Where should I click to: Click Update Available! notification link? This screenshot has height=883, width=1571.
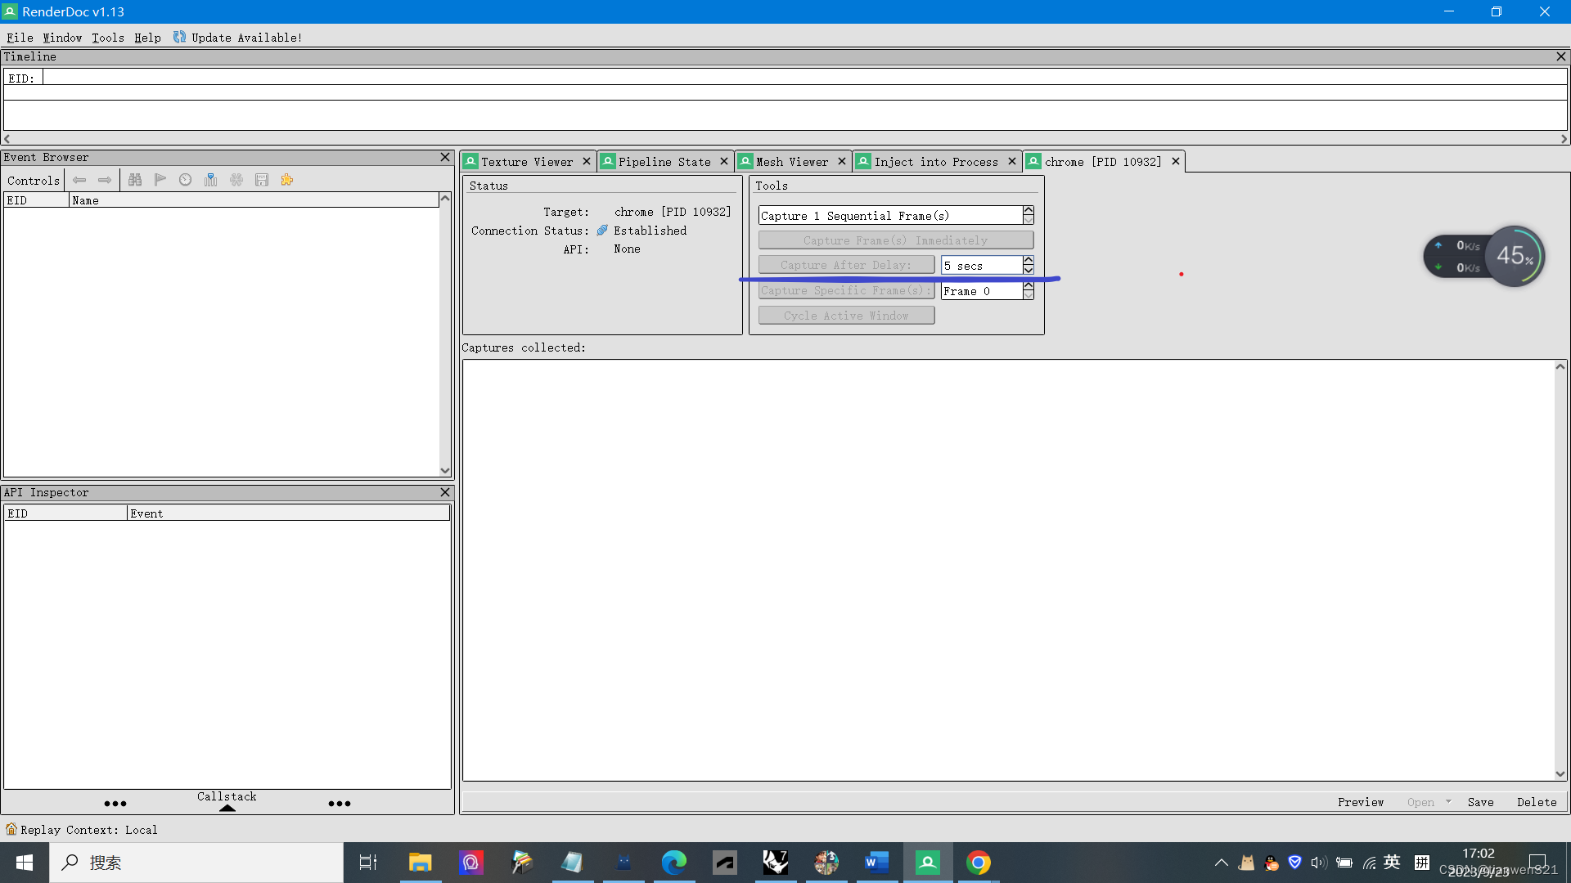[246, 38]
